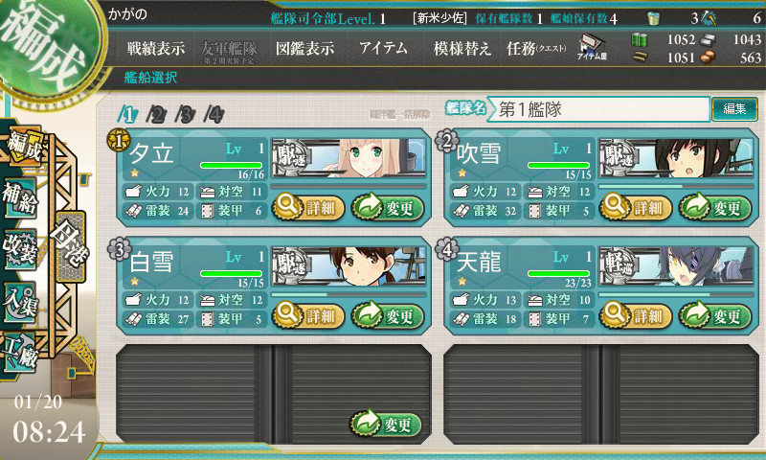Return to port via 母港 center icon

[x=71, y=246]
